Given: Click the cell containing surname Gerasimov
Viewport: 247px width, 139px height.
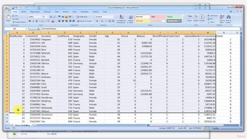Looking at the screenshot, I should (49, 115).
